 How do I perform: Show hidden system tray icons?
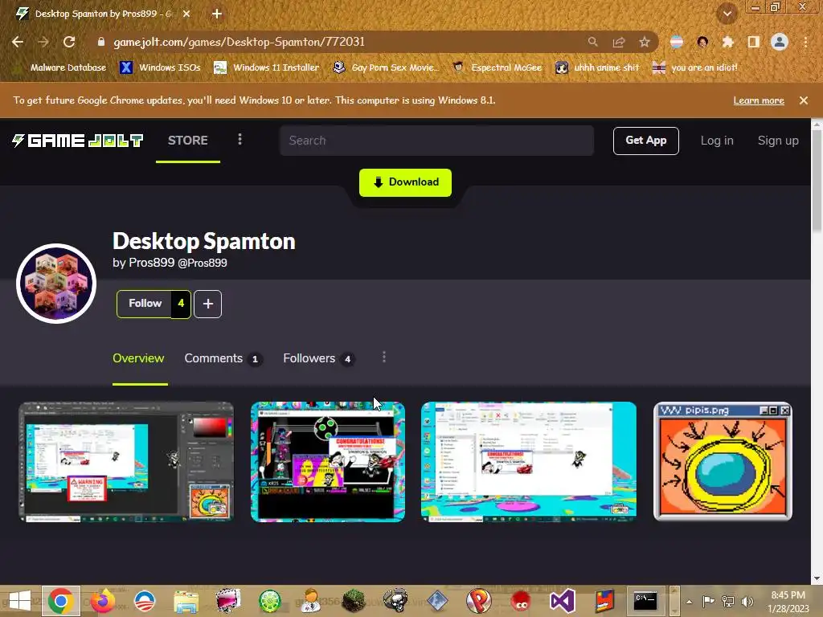(x=689, y=602)
